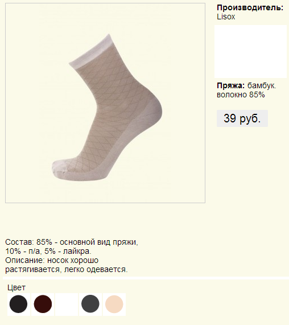Click the white cuff of the sock
This screenshot has width=289, height=325.
(x=91, y=52)
